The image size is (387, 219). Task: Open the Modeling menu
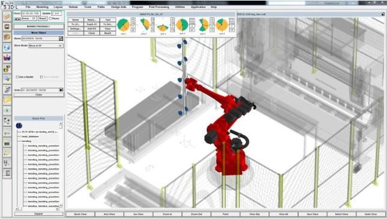point(42,7)
